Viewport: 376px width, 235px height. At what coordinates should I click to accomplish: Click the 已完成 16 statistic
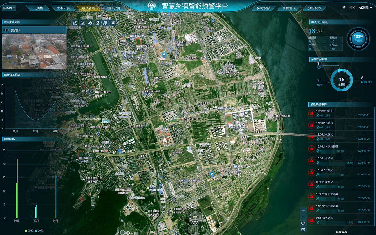pos(333,47)
